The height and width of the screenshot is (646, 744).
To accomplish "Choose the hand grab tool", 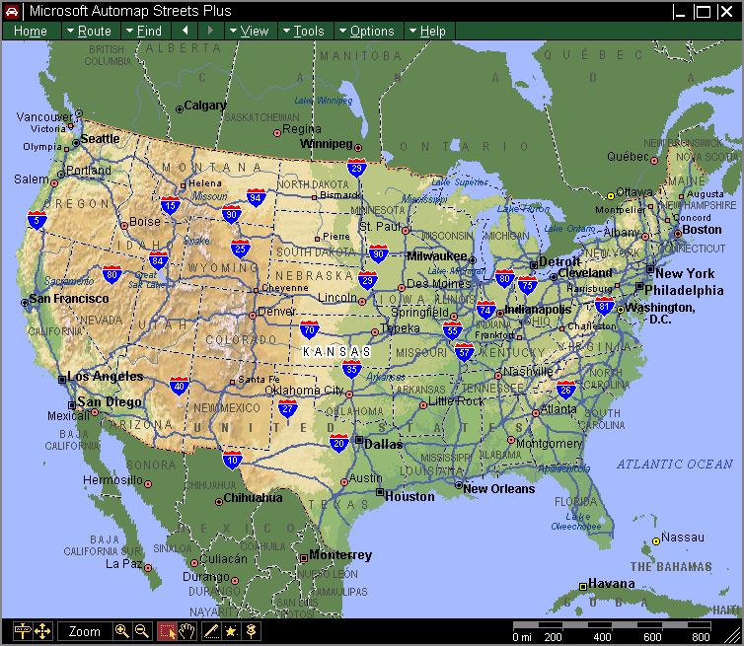I will 186,631.
